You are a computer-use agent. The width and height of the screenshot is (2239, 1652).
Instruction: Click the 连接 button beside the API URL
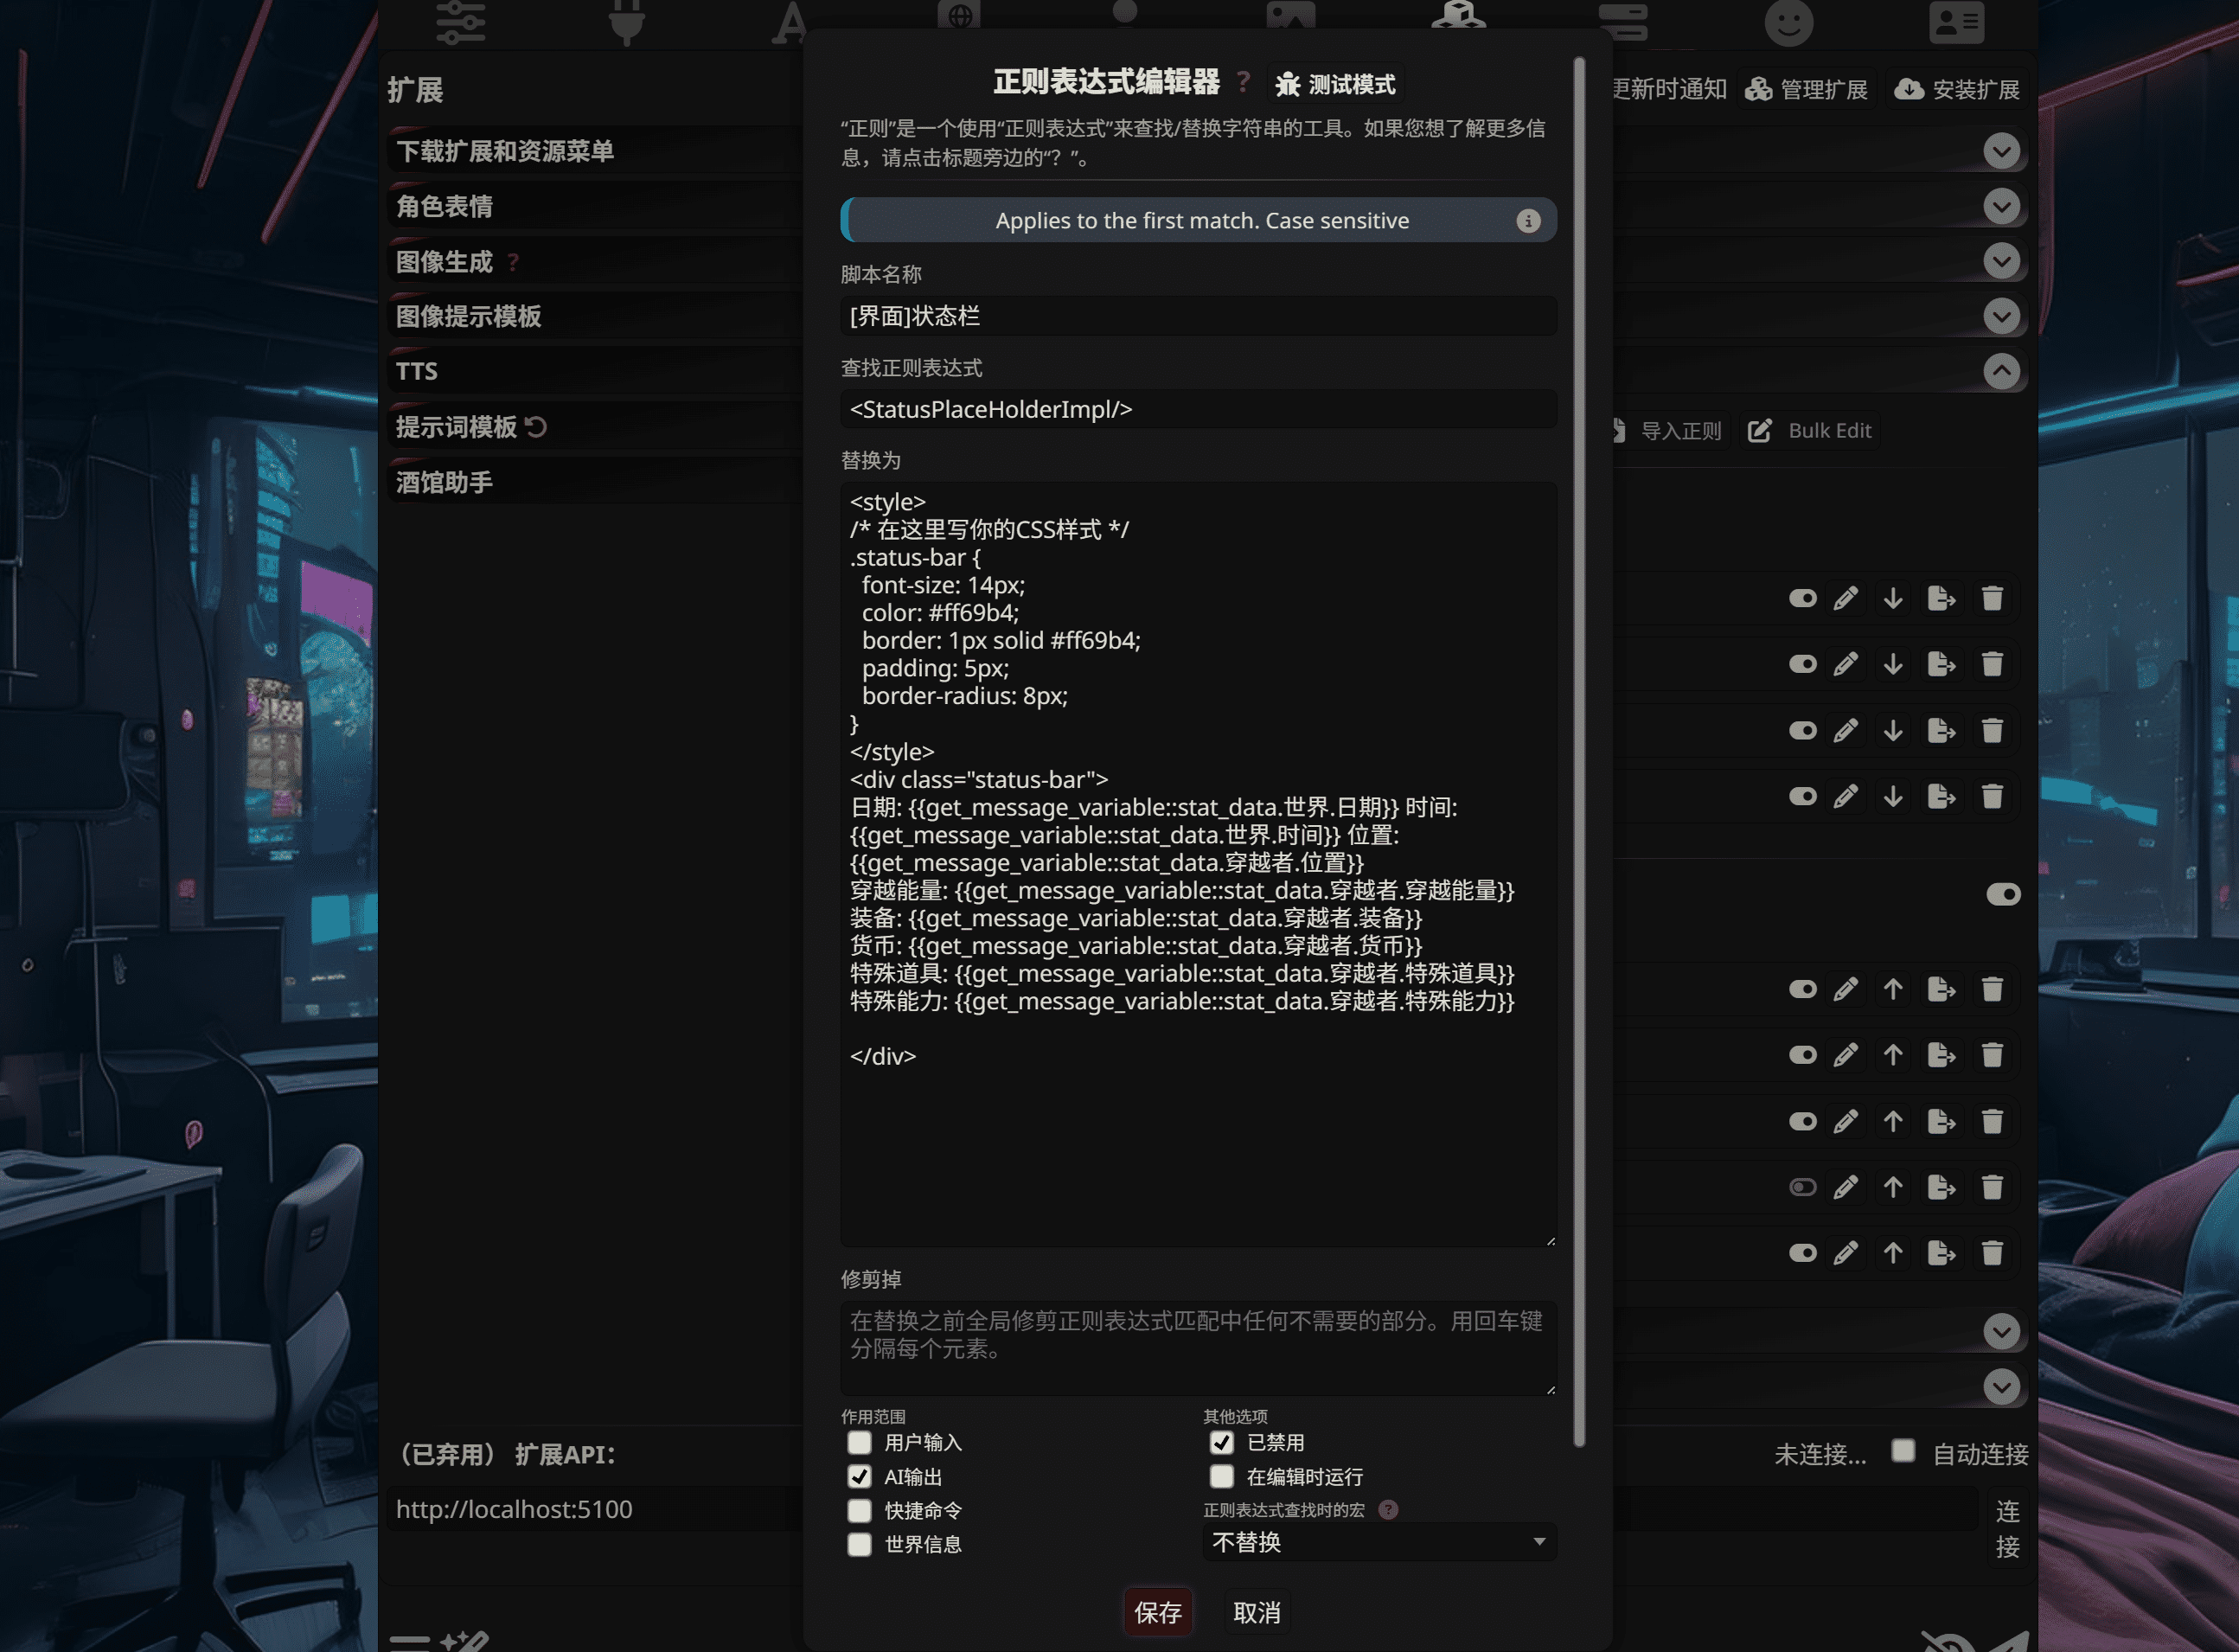tap(2007, 1529)
